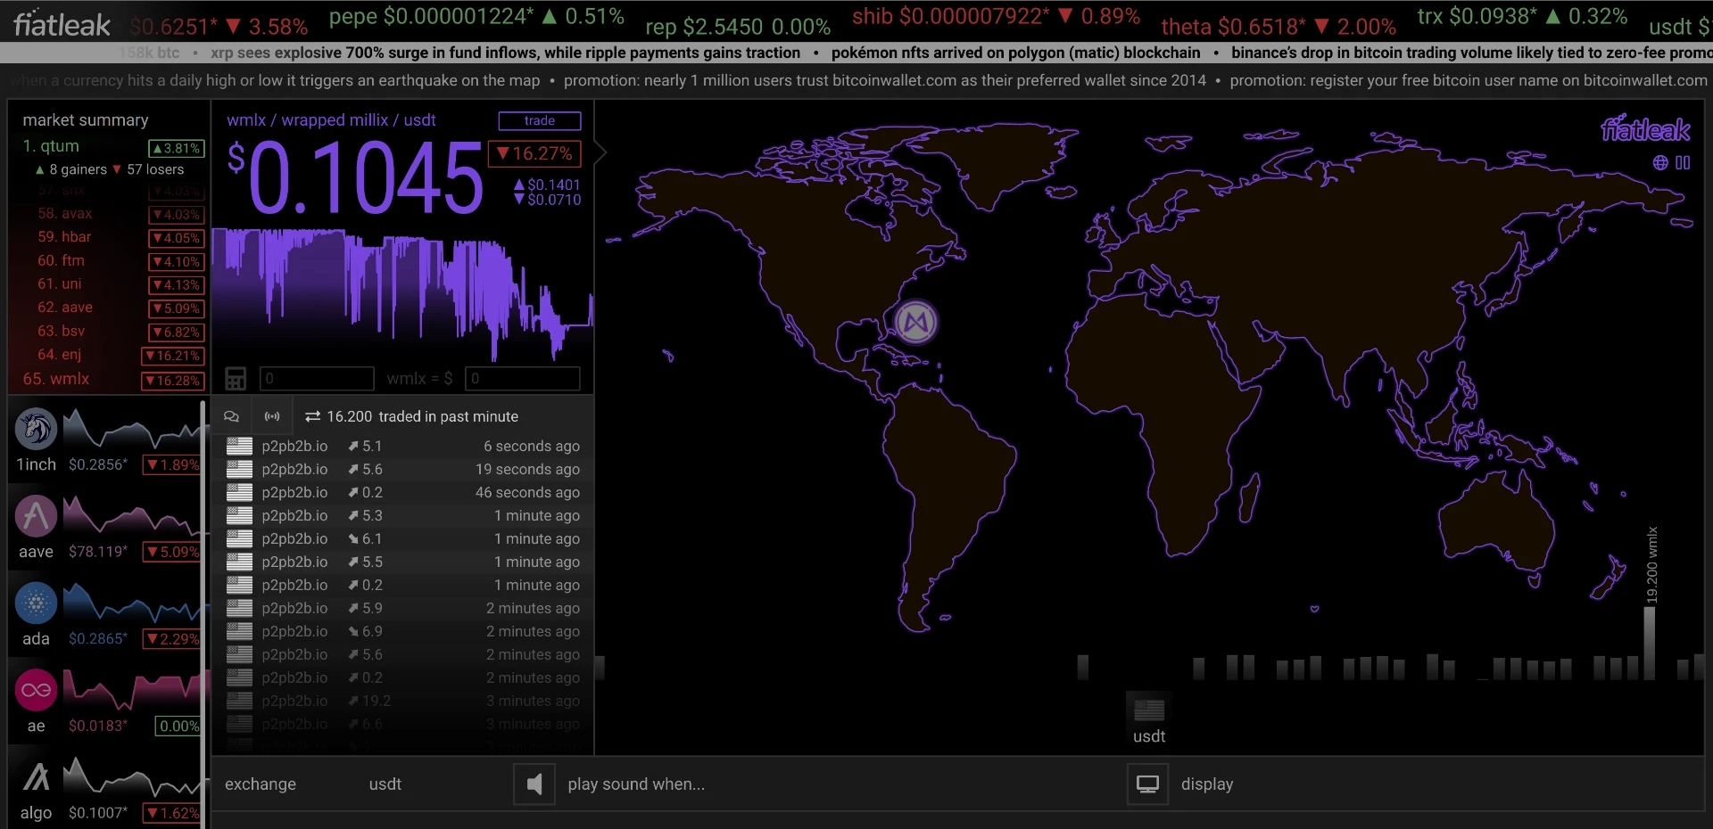This screenshot has height=829, width=1713.
Task: Open the binance bitcoin trading volume headline
Action: [1471, 53]
